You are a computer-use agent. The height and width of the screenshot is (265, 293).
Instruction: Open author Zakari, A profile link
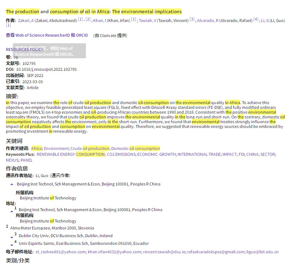click(26, 21)
